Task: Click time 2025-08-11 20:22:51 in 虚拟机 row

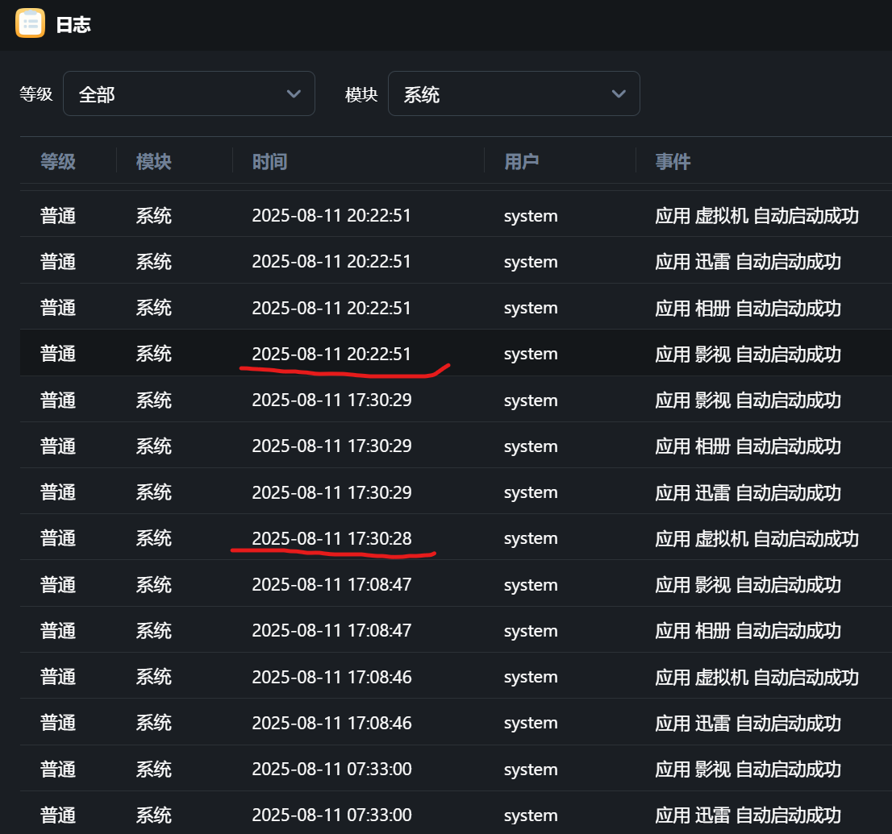Action: click(x=331, y=215)
